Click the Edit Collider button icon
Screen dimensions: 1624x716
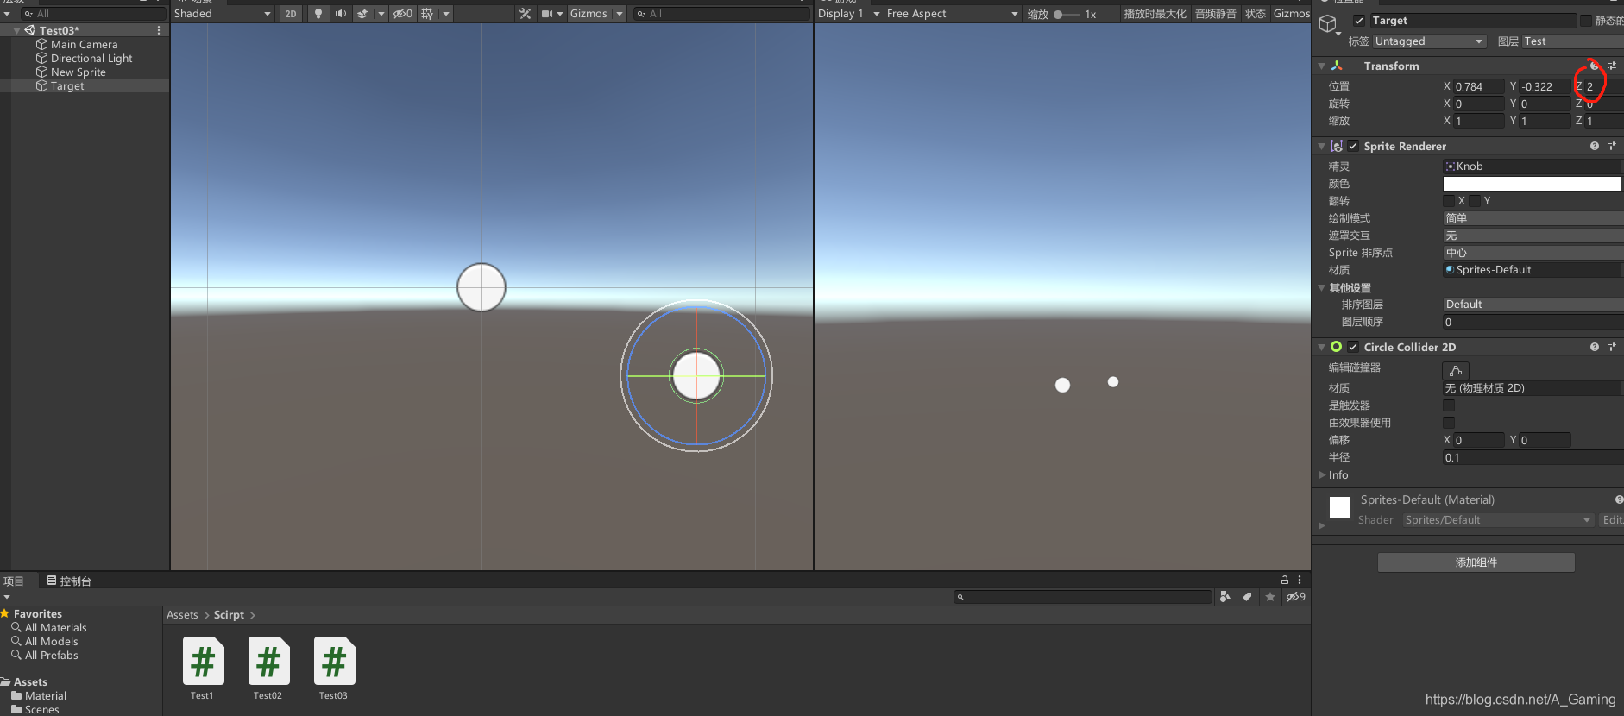[1456, 370]
